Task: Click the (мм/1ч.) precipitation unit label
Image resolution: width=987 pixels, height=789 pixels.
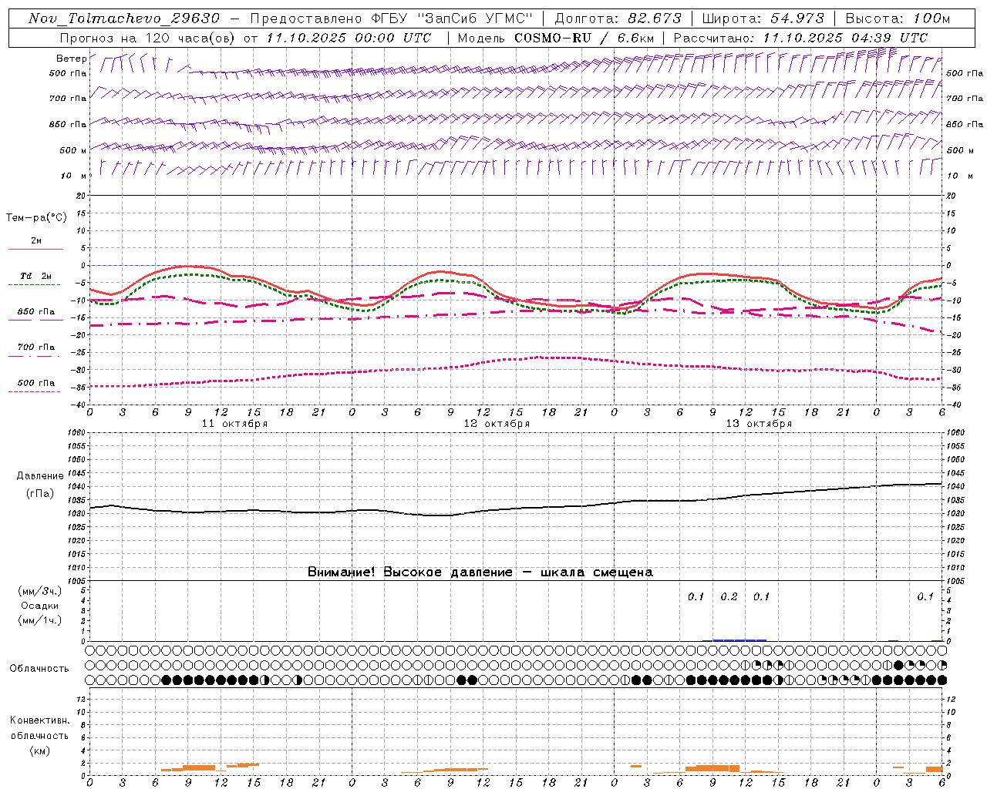Action: click(x=40, y=620)
